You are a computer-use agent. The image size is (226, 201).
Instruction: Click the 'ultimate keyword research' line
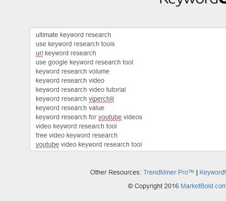pyautogui.click(x=73, y=35)
